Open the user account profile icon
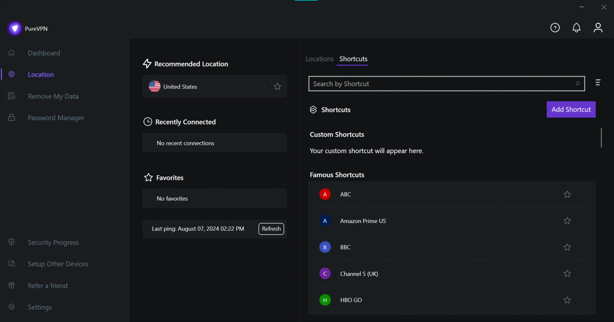This screenshot has width=614, height=322. tap(598, 28)
